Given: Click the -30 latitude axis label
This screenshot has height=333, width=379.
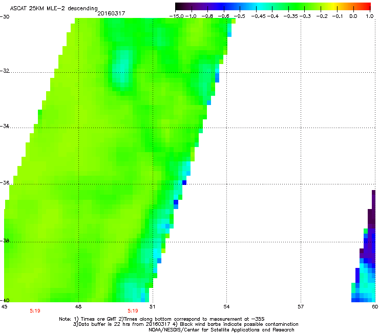Looking at the screenshot, I should (x=5, y=17).
